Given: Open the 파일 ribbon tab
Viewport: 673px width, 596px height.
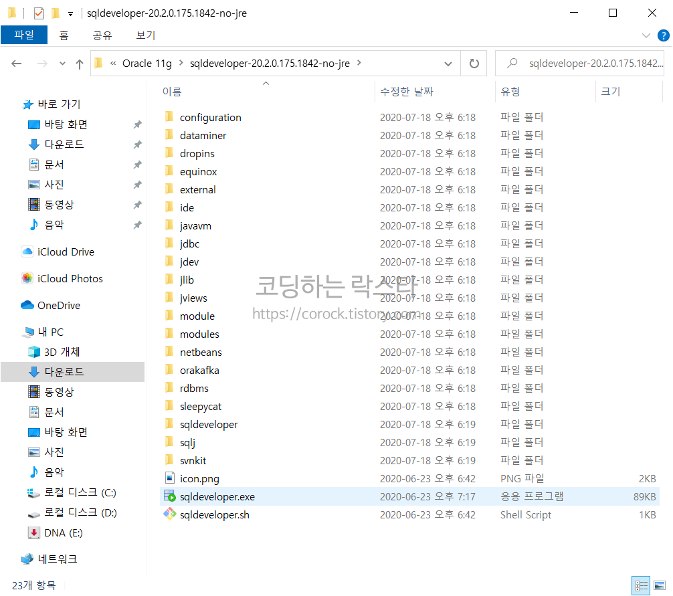Looking at the screenshot, I should (24, 35).
